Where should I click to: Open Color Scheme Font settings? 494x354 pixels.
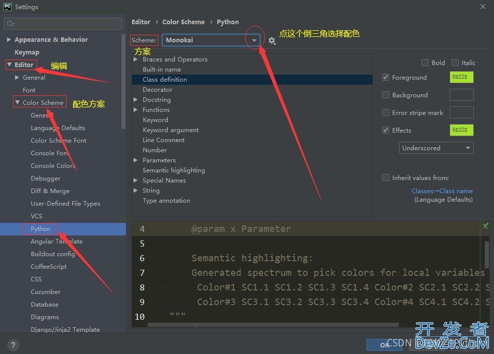coord(58,141)
